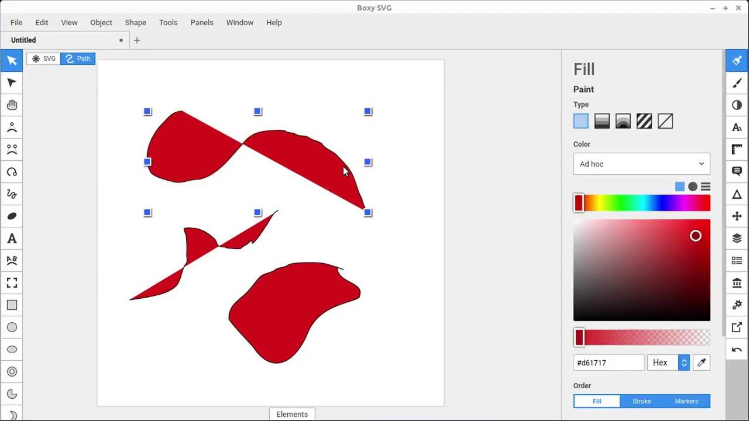Image resolution: width=749 pixels, height=421 pixels.
Task: Select the Pan hand tool
Action: point(12,105)
